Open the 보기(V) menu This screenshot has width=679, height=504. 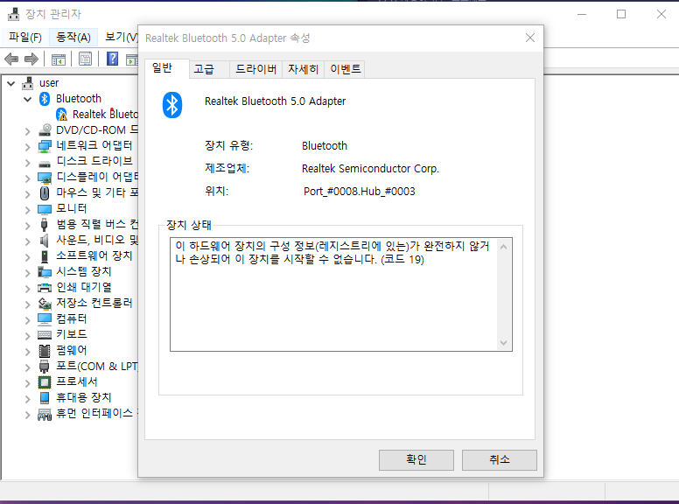[121, 38]
